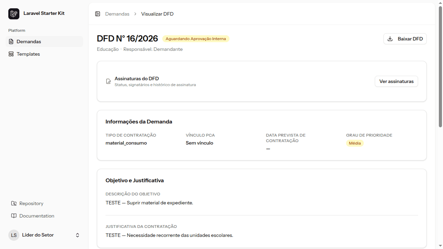Go to Demandas breadcrumb link

pos(117,14)
